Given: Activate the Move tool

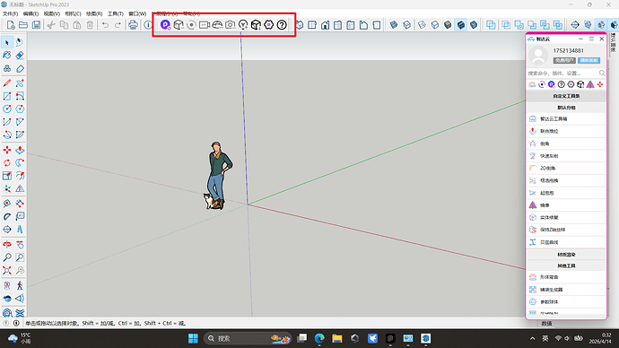Looking at the screenshot, I should coord(7,150).
